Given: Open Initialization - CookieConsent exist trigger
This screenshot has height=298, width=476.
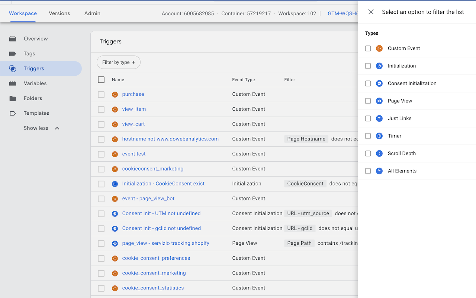Looking at the screenshot, I should (163, 184).
